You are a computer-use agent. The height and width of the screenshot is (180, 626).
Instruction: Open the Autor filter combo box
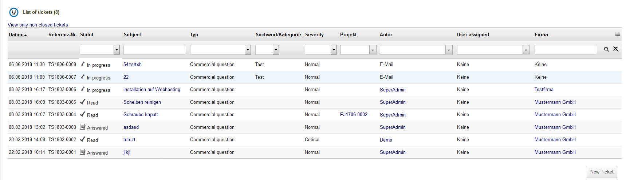[x=416, y=50]
